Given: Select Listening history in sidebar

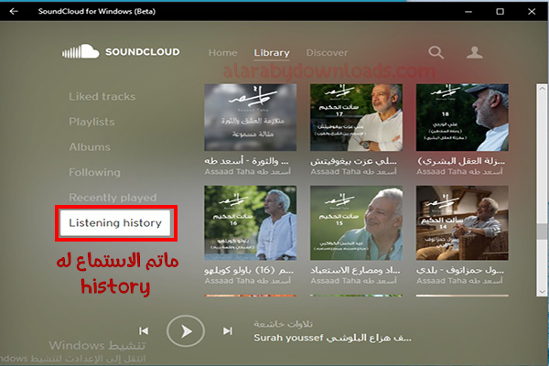Looking at the screenshot, I should 115,222.
